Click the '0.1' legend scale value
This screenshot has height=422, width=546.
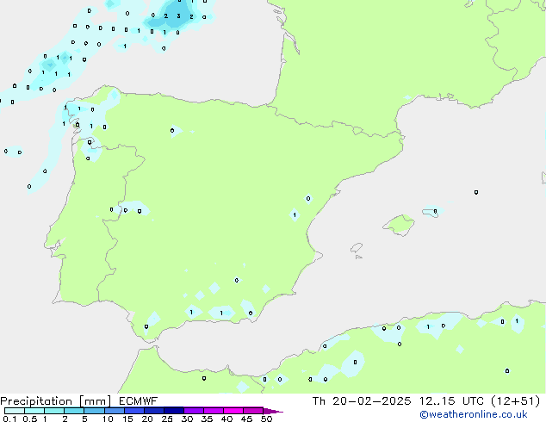pyautogui.click(x=9, y=419)
